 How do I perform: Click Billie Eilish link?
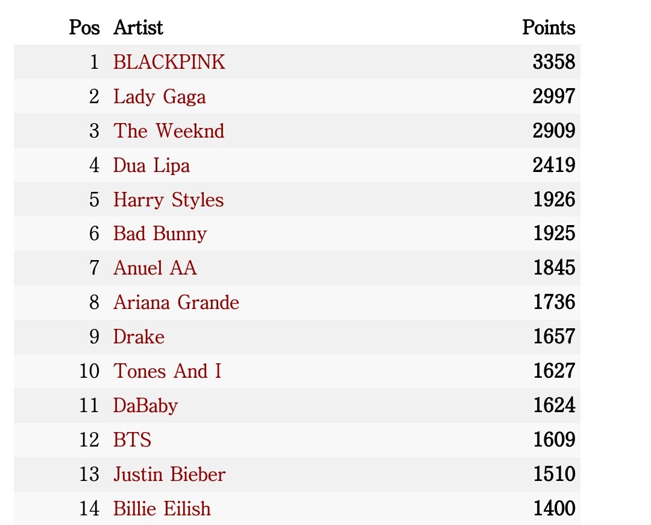[x=162, y=509]
